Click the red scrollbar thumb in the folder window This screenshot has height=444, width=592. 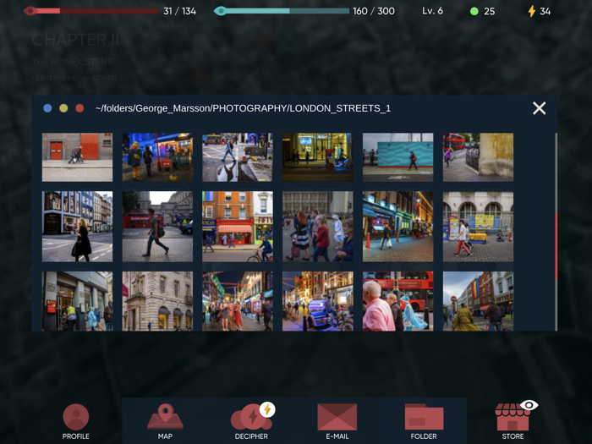556,246
